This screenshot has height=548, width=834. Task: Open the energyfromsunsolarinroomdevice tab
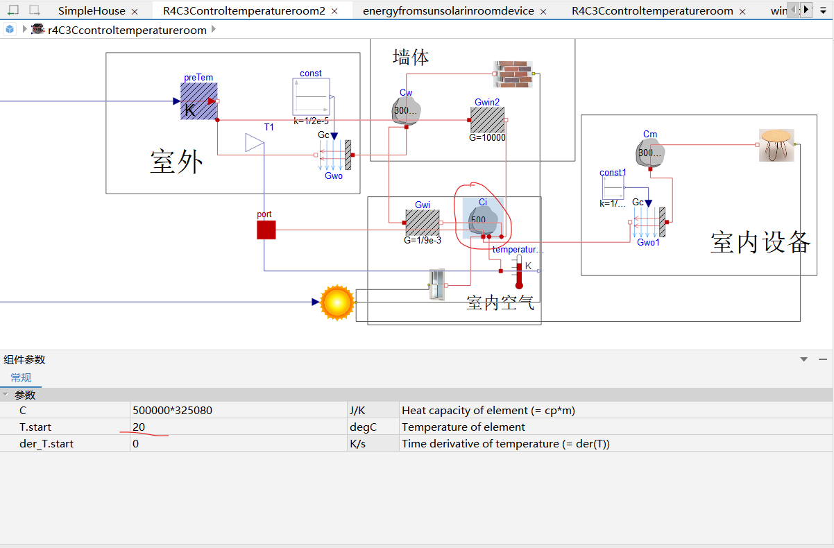[x=448, y=11]
